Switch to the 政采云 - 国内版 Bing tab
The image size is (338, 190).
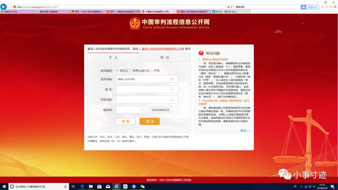[228, 12]
